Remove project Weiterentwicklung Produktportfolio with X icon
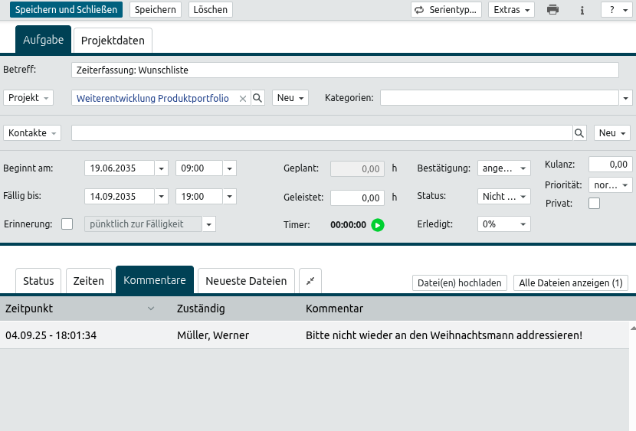Viewport: 636px width, 431px height. (x=243, y=99)
